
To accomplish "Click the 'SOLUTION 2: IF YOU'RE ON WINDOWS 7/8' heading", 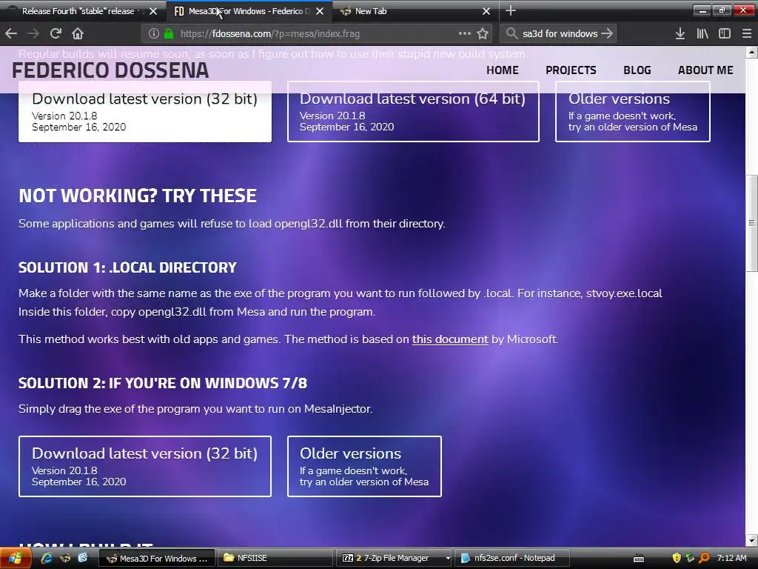I will tap(163, 383).
